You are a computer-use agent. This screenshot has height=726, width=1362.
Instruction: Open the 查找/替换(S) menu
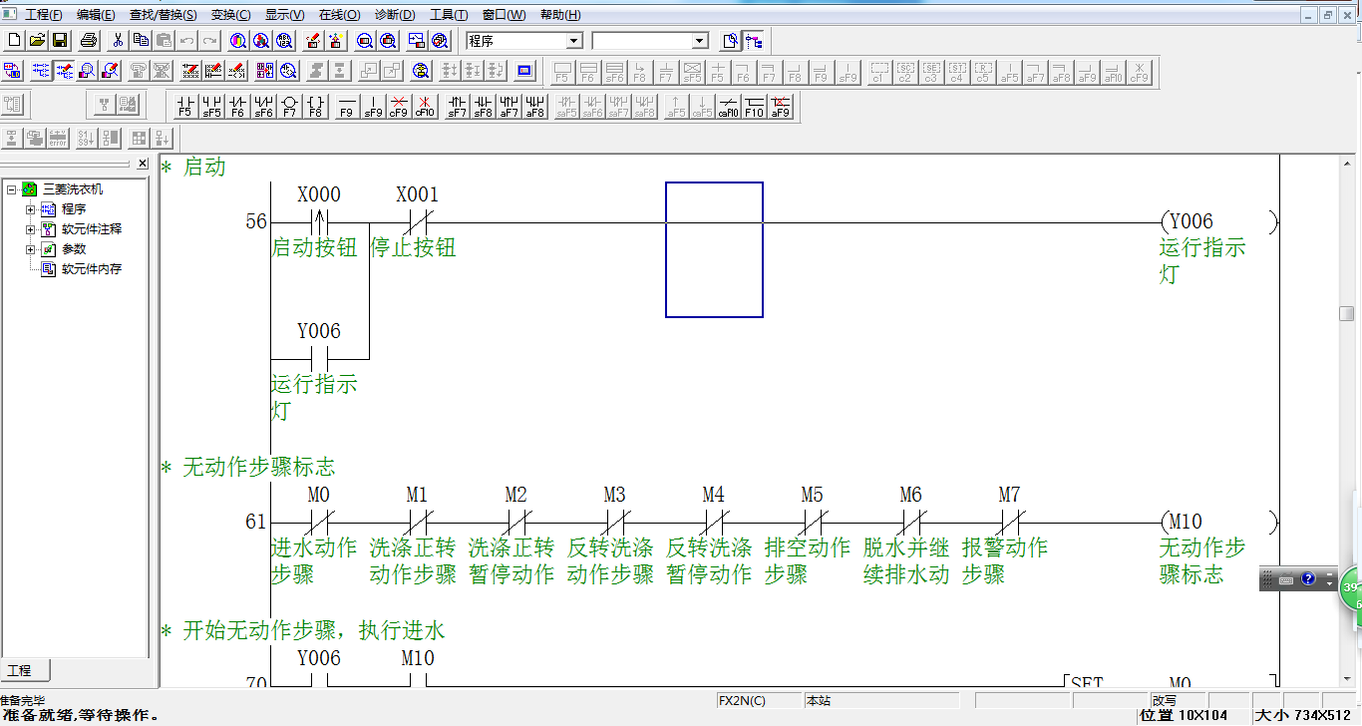coord(163,15)
